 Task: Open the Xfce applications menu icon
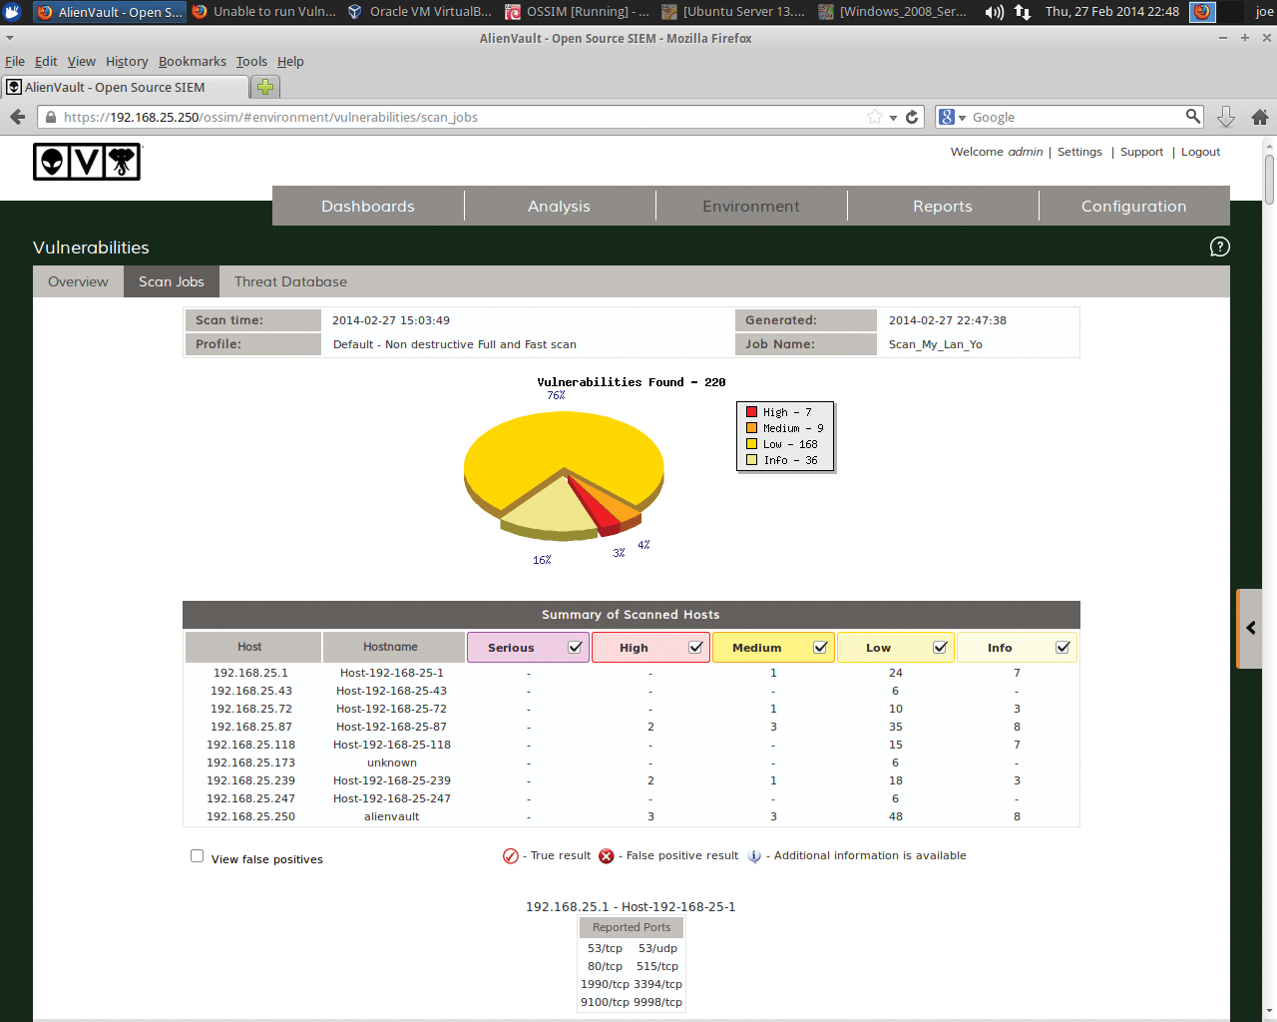[x=12, y=12]
